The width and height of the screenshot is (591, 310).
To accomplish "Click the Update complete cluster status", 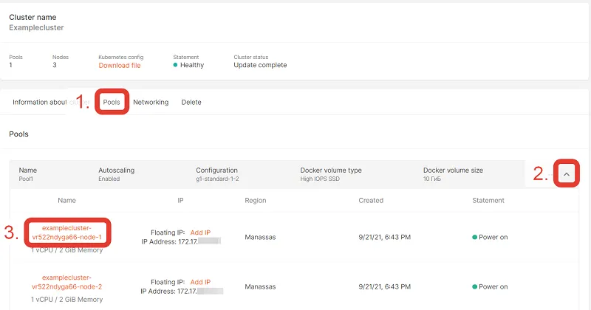I will tap(260, 65).
